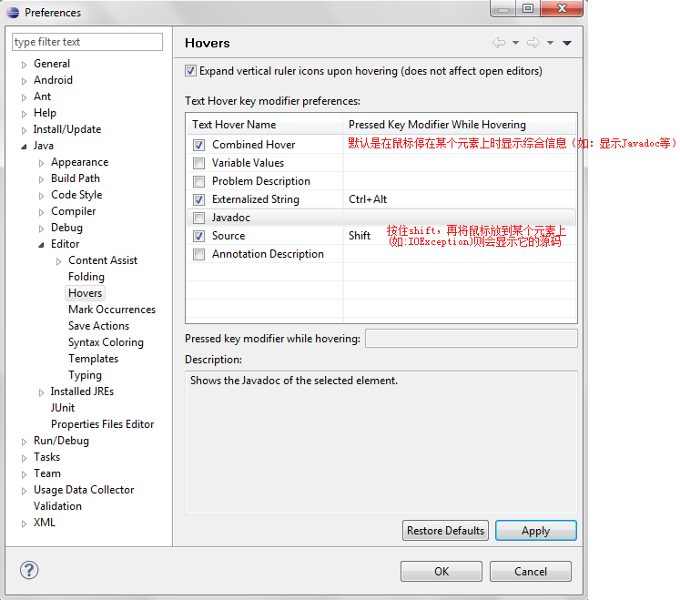Select Typing in the tree
The image size is (680, 600).
coord(85,375)
